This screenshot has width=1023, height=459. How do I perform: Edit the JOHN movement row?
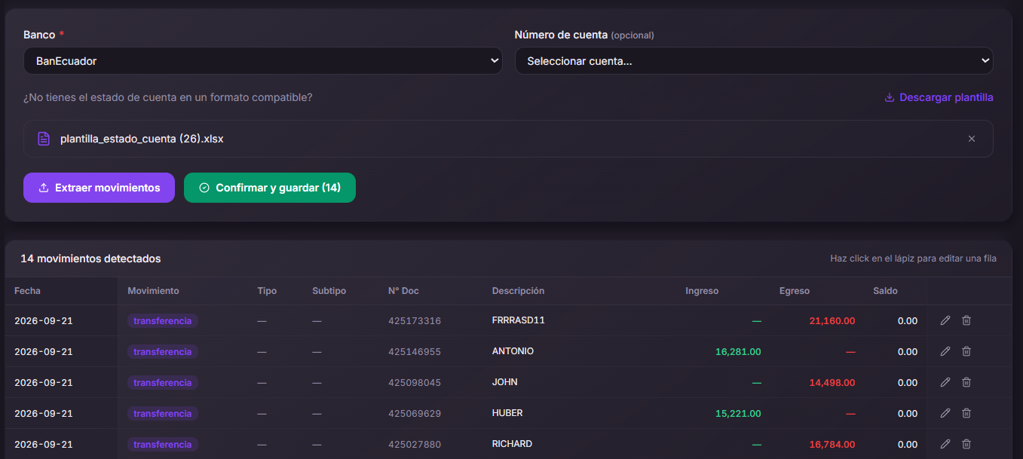pos(945,382)
